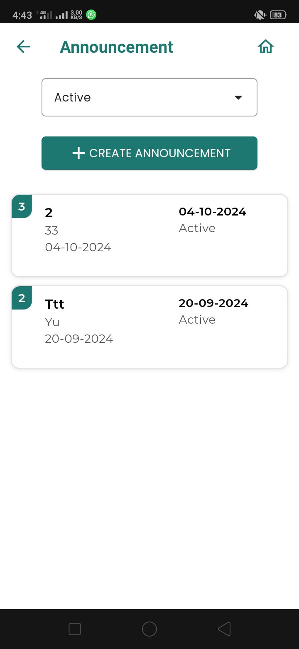Expand the Active status dropdown arrow
This screenshot has width=299, height=649.
[x=238, y=97]
